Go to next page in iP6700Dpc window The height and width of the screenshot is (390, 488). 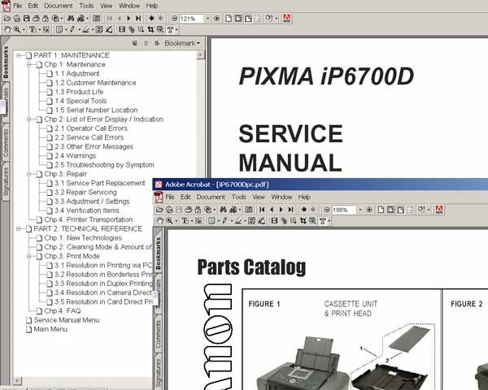tap(281, 210)
